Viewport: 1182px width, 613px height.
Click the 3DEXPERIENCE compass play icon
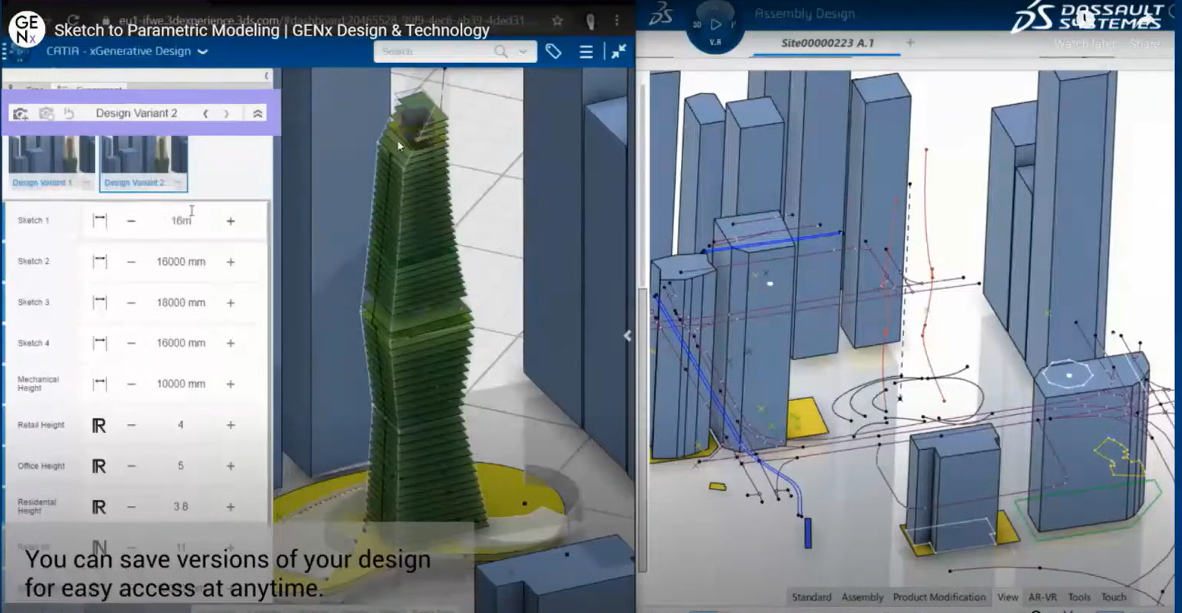point(715,24)
